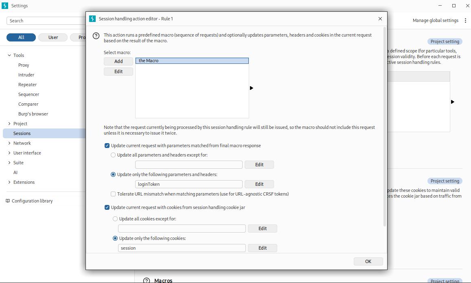Select 'the Macro' in macro list

click(192, 61)
